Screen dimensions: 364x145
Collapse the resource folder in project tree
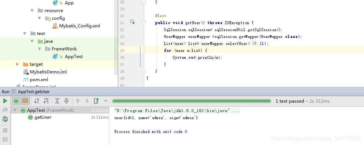tap(32, 10)
